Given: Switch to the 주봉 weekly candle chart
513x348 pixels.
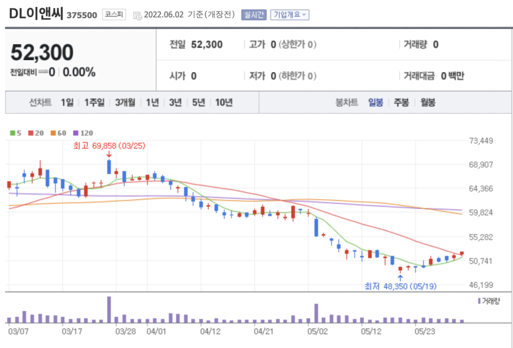Looking at the screenshot, I should pyautogui.click(x=401, y=103).
